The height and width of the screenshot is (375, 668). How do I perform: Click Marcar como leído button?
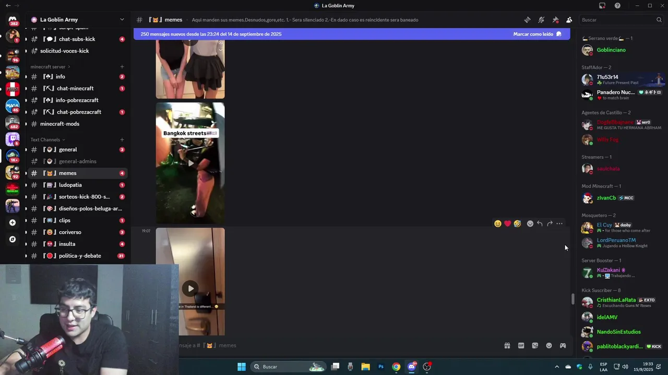pos(538,34)
